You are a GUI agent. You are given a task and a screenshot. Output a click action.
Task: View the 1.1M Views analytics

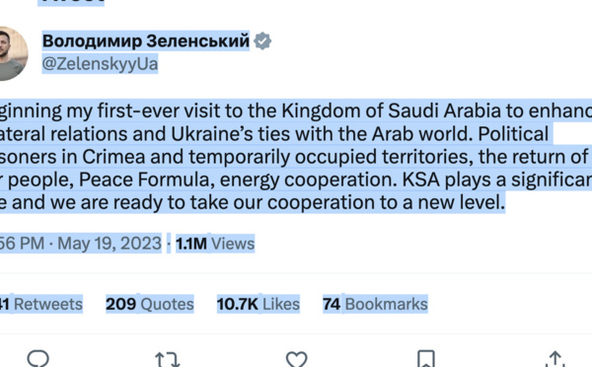(x=215, y=244)
